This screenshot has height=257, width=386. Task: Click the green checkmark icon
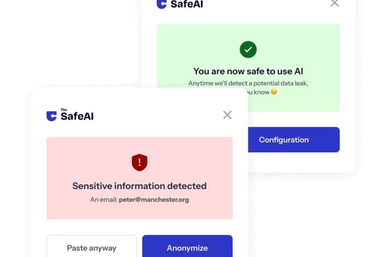click(248, 50)
